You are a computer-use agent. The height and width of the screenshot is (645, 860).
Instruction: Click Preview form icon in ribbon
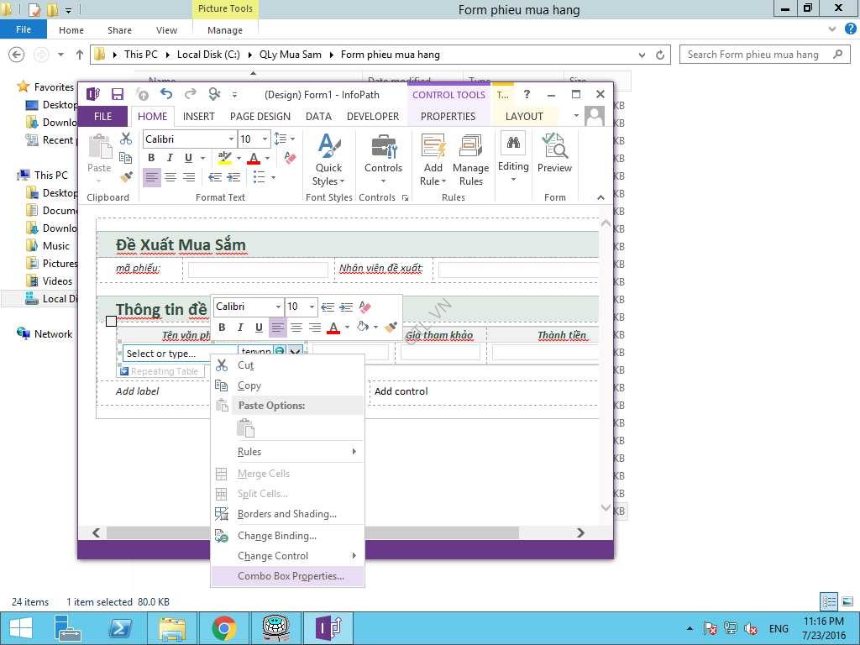554,153
